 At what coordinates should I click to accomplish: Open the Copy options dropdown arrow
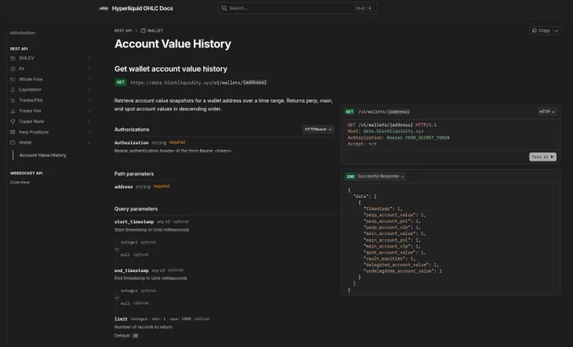tap(556, 30)
